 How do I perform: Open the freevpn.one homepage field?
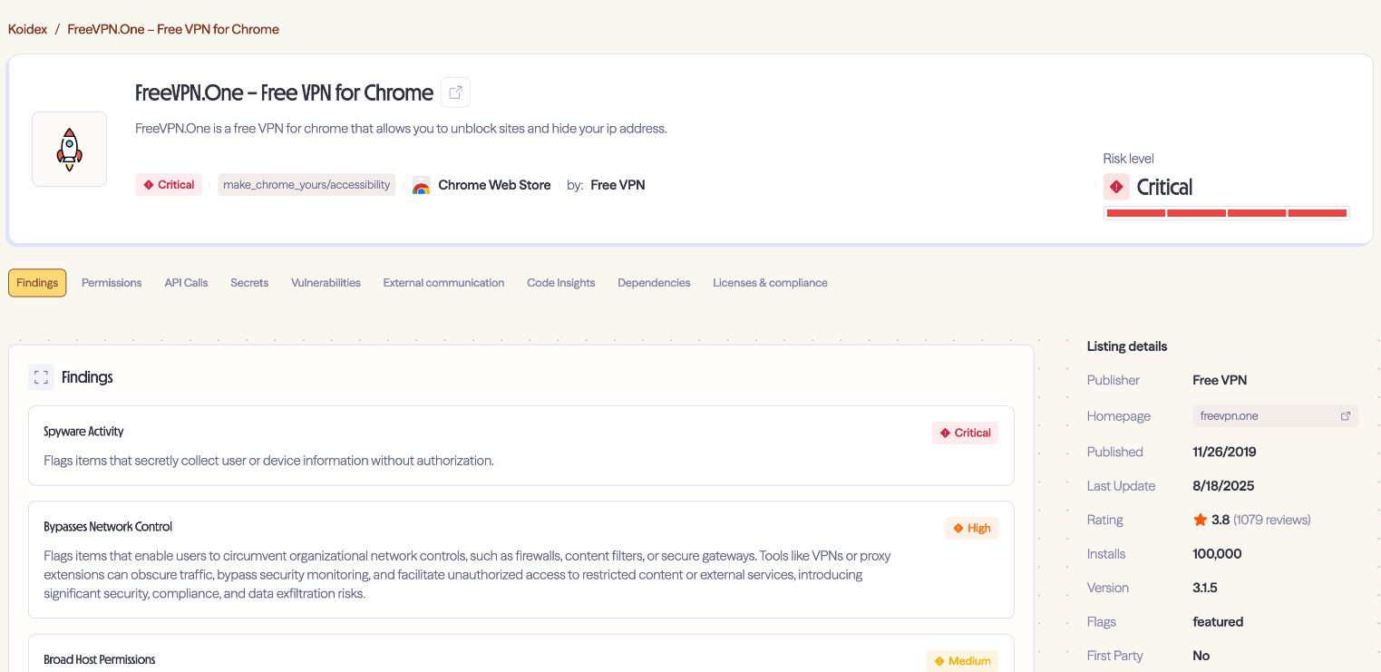[1275, 416]
